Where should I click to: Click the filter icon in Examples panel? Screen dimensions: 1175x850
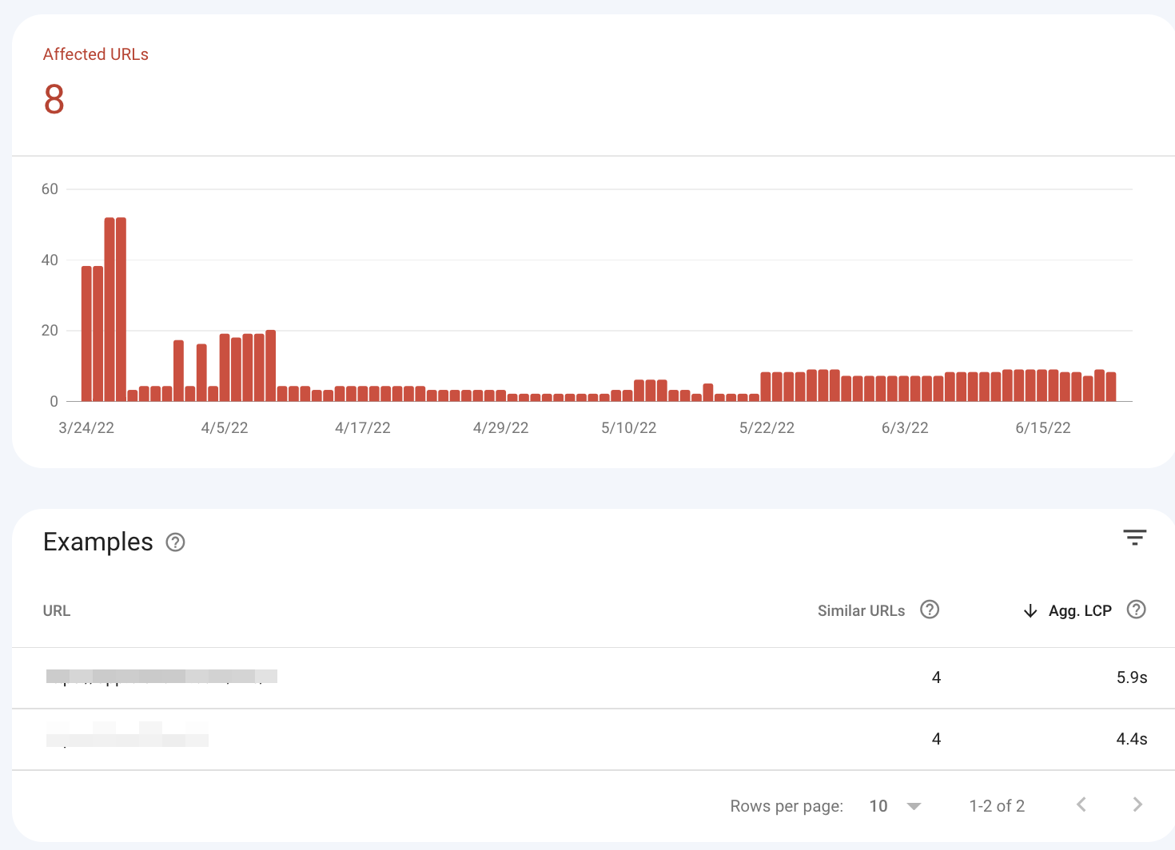(x=1134, y=538)
